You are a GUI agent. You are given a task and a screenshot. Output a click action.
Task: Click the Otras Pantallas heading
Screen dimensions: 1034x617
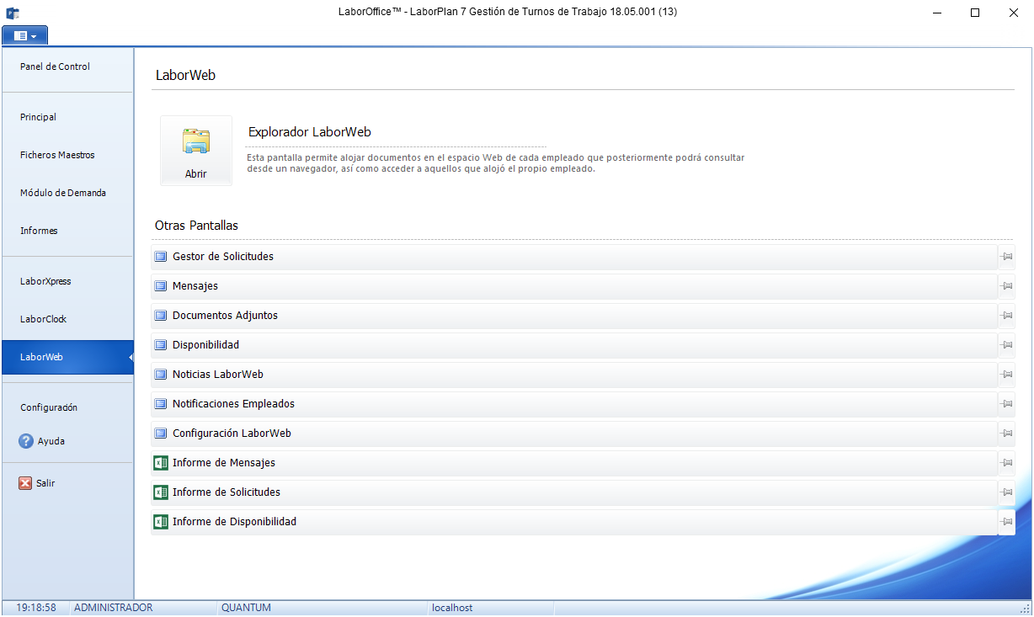tap(196, 226)
